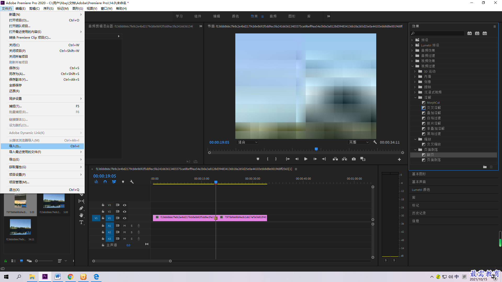502x282 pixels.
Task: Show more workspaces overflow arrows
Action: 328,16
